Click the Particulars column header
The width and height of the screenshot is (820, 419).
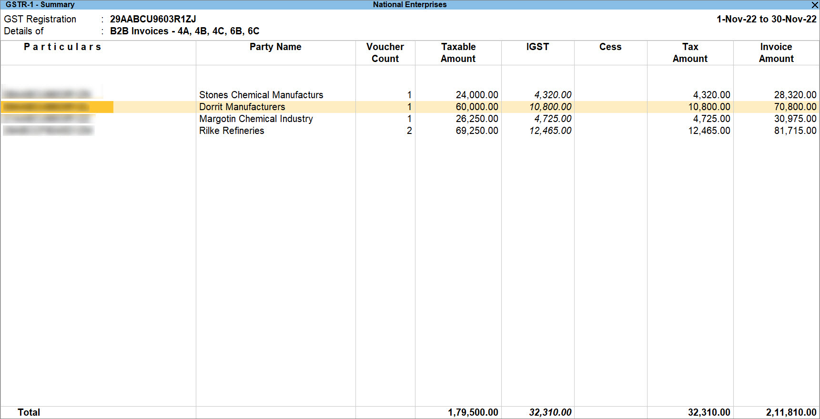coord(62,47)
